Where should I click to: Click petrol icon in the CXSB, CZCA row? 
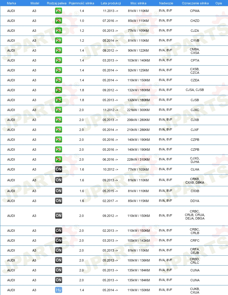(59, 70)
